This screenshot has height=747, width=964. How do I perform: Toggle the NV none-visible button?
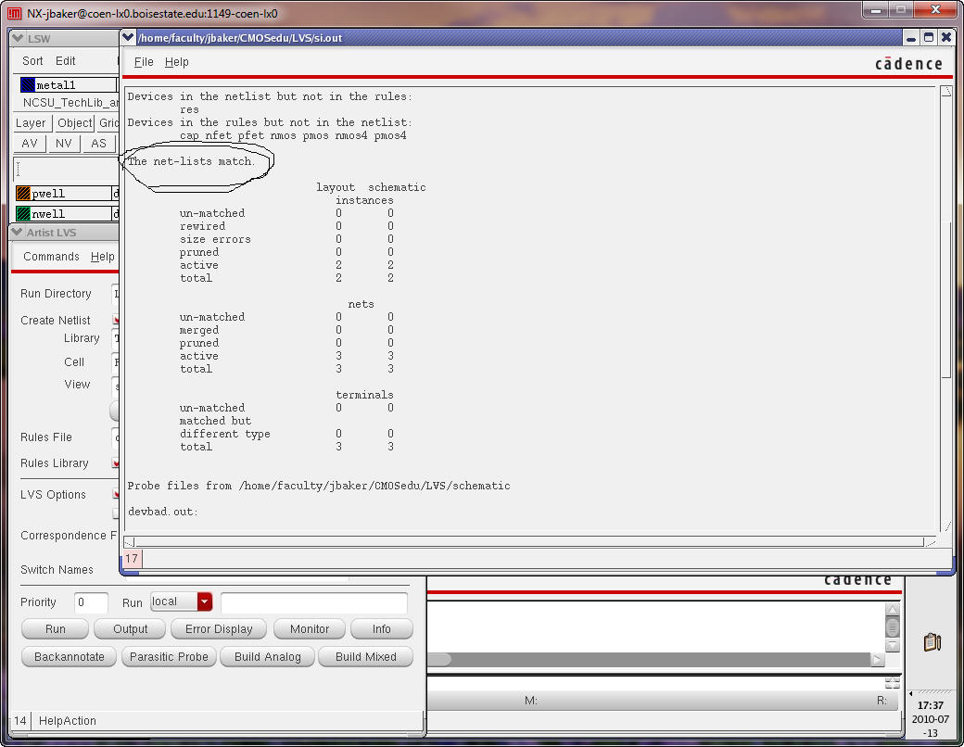(63, 144)
